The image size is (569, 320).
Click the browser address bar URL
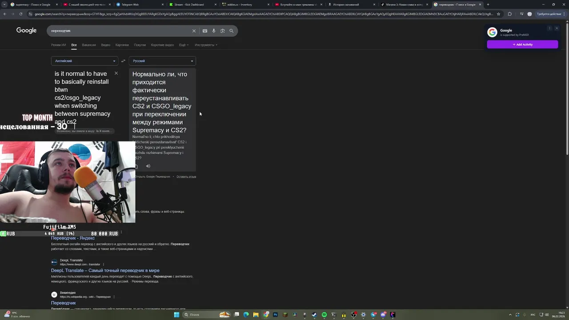click(x=264, y=14)
